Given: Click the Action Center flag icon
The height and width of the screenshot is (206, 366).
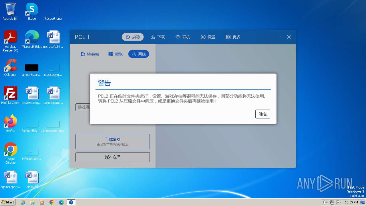Looking at the screenshot, I should 339,202.
